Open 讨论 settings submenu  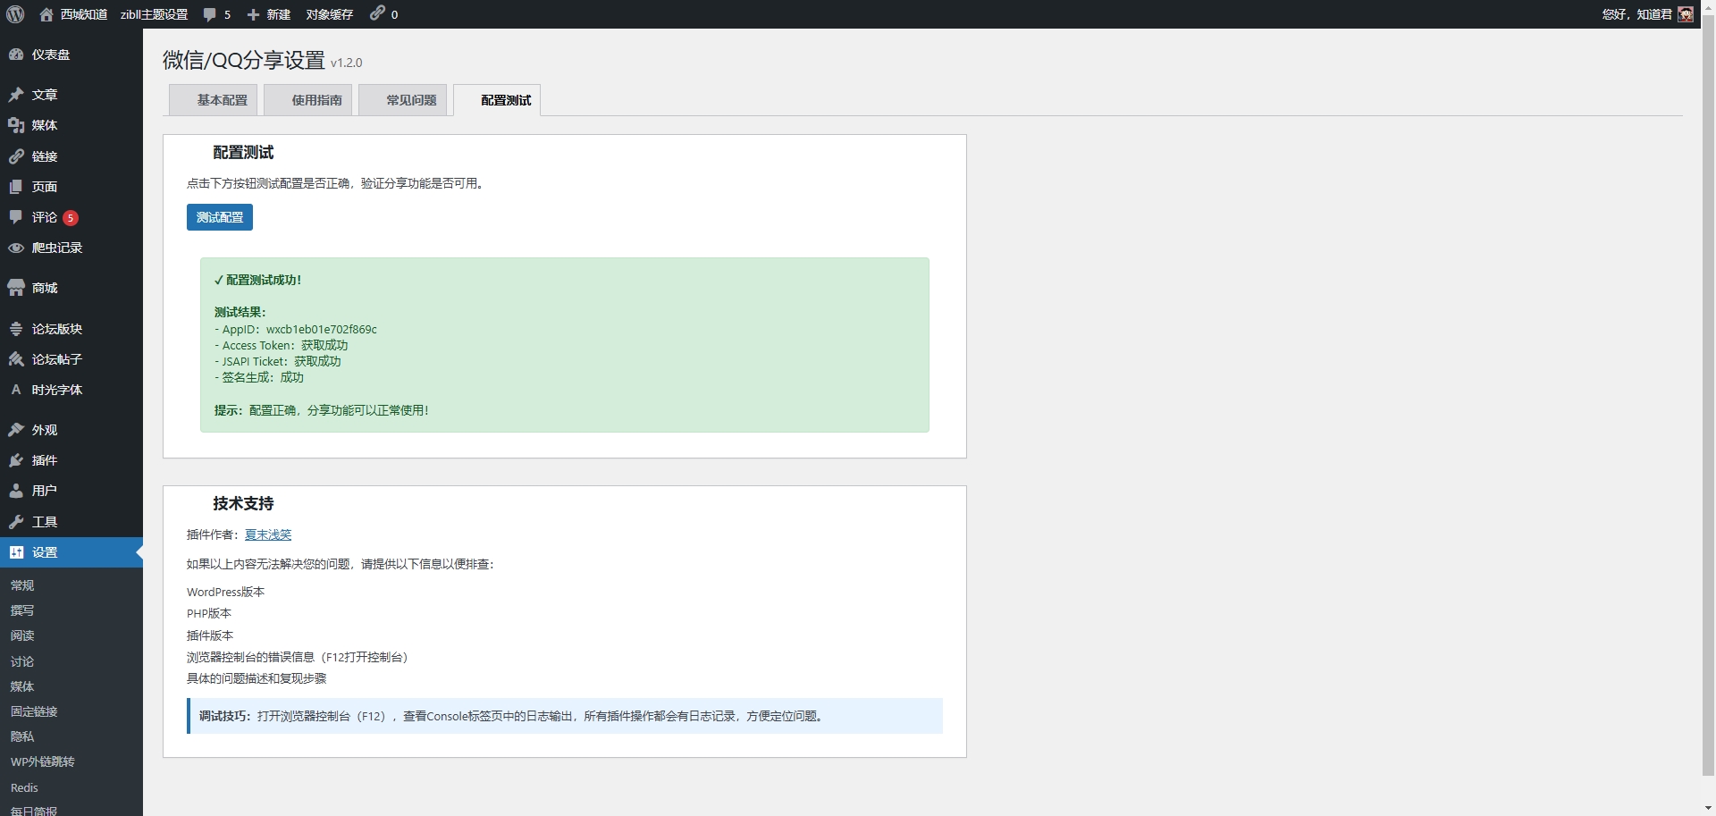pyautogui.click(x=22, y=661)
